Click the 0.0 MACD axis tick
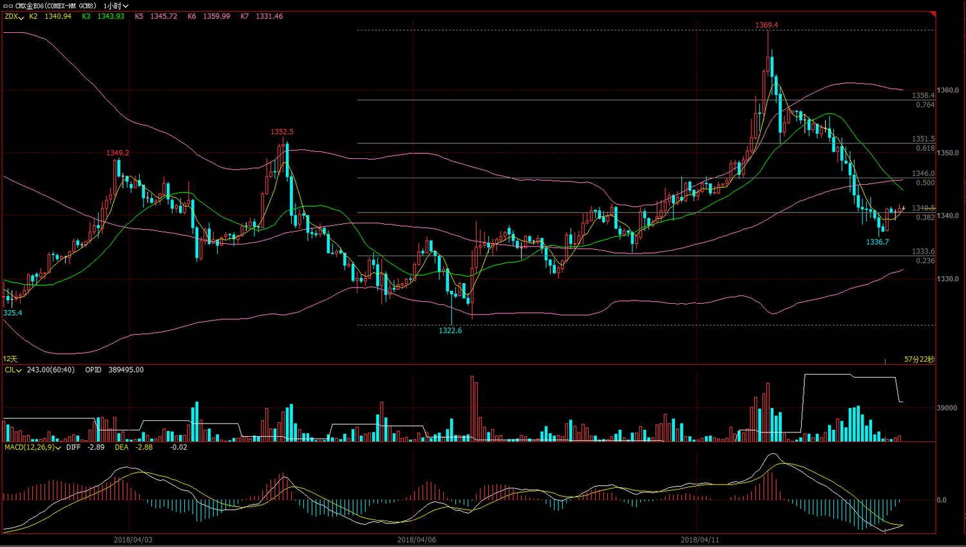This screenshot has height=547, width=966. [942, 500]
